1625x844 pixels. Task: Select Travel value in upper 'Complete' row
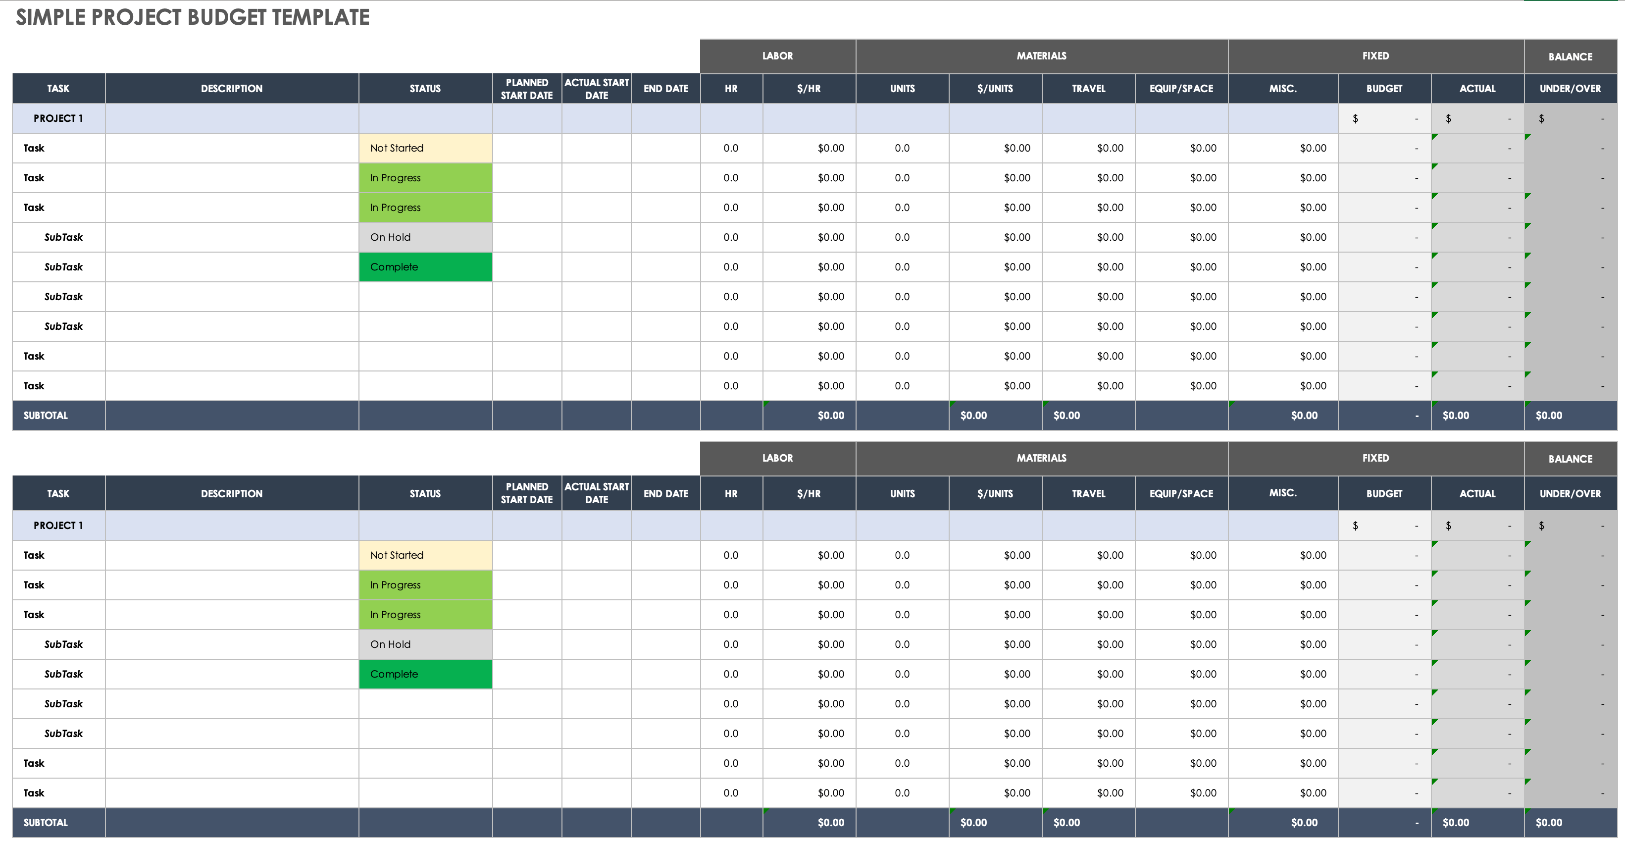pos(1089,267)
